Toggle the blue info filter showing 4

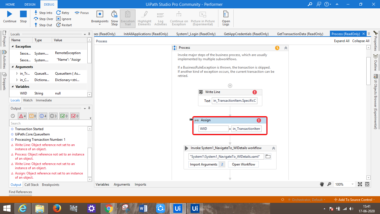[x=43, y=116]
